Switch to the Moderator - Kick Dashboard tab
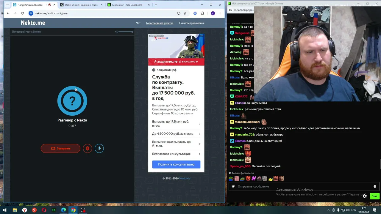 129,5
